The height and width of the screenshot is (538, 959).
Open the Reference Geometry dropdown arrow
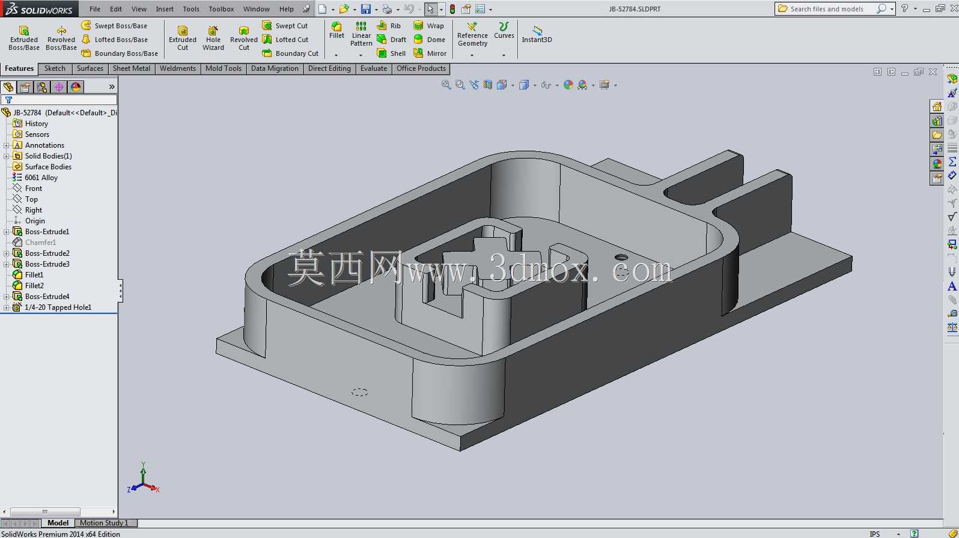[472, 55]
